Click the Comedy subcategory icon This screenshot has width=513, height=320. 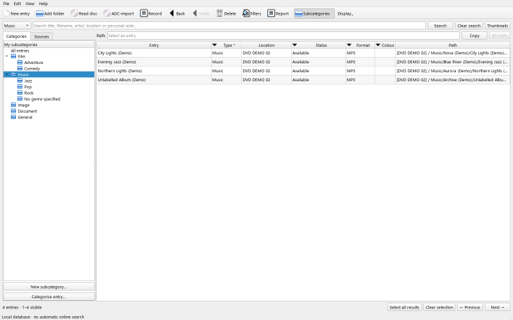click(x=20, y=68)
